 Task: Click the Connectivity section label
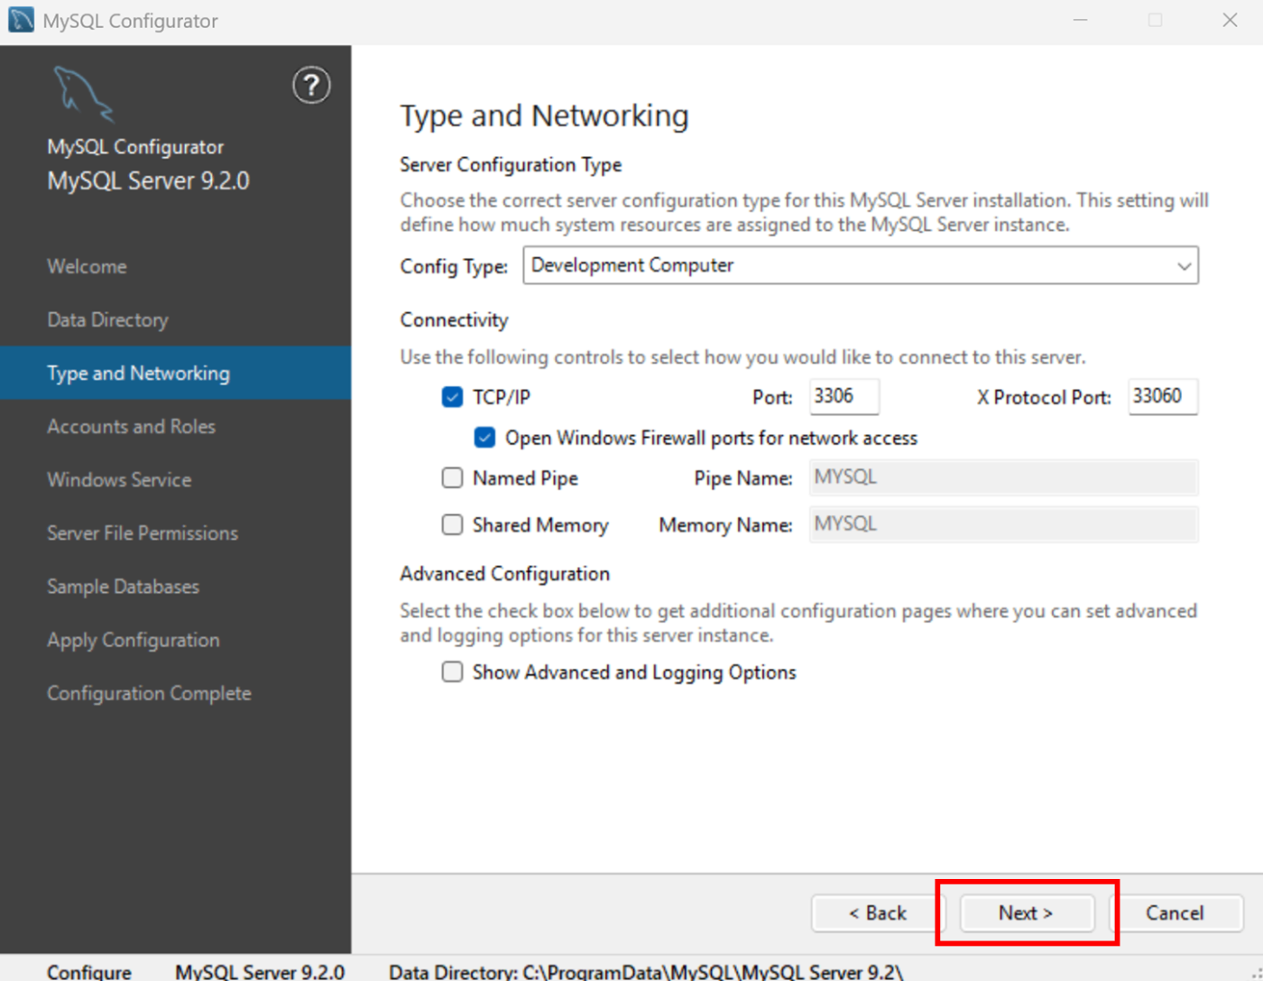coord(454,320)
